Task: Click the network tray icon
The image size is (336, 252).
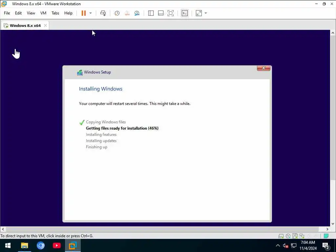Action: (x=294, y=245)
